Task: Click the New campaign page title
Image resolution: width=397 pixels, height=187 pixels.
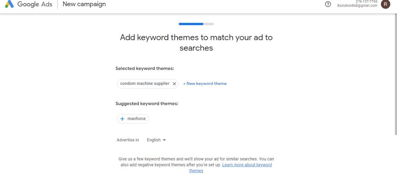Action: [x=84, y=5]
